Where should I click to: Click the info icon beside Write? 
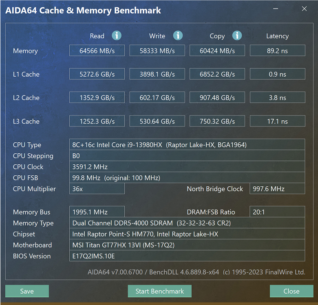point(178,36)
